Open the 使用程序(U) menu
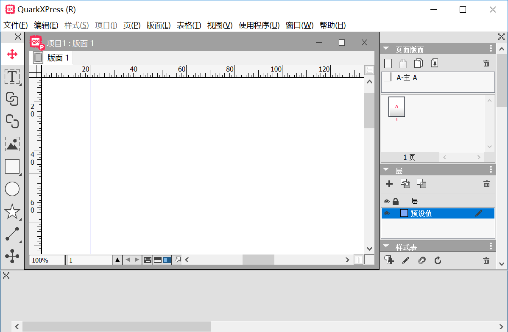 [x=259, y=25]
